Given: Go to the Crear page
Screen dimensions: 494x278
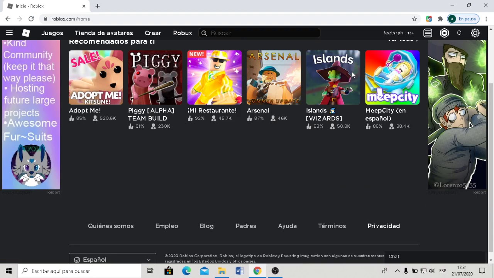Looking at the screenshot, I should coord(153,33).
